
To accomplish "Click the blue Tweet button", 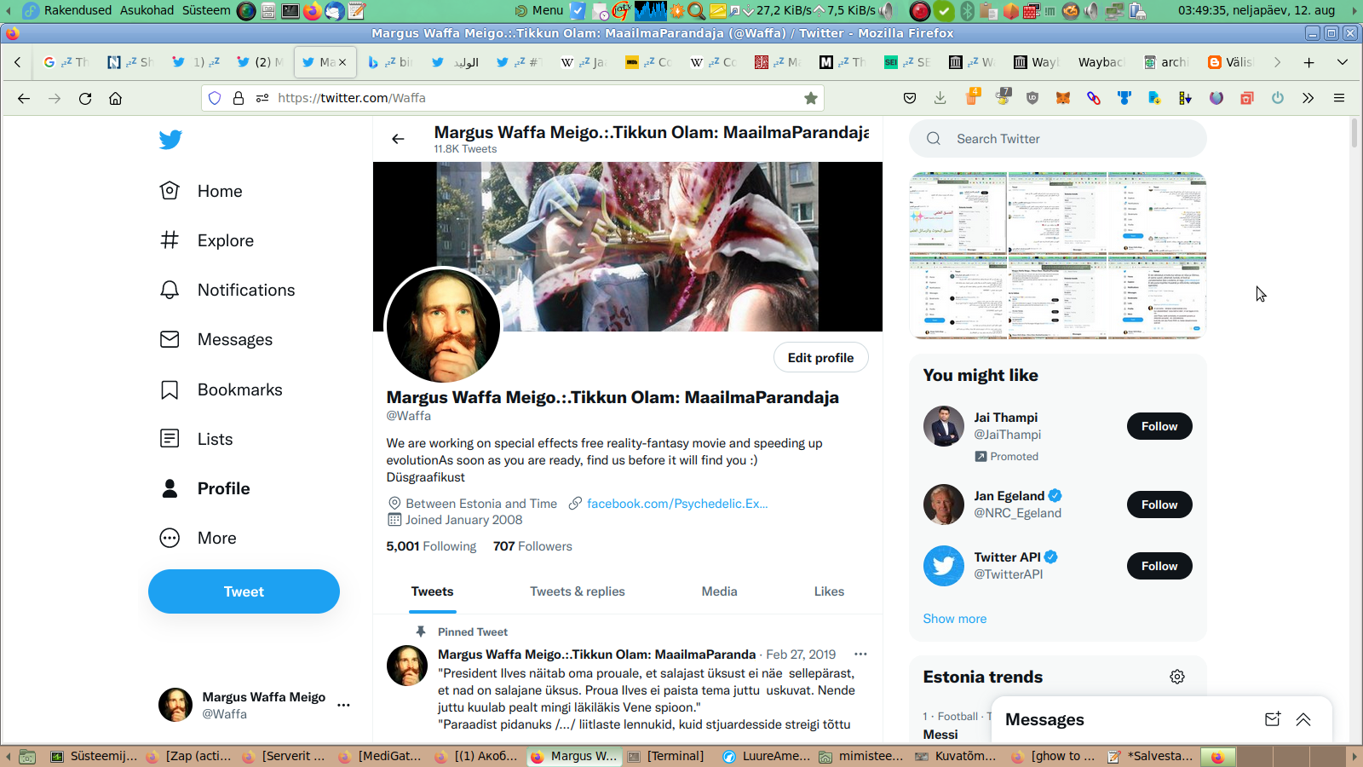I will [244, 591].
